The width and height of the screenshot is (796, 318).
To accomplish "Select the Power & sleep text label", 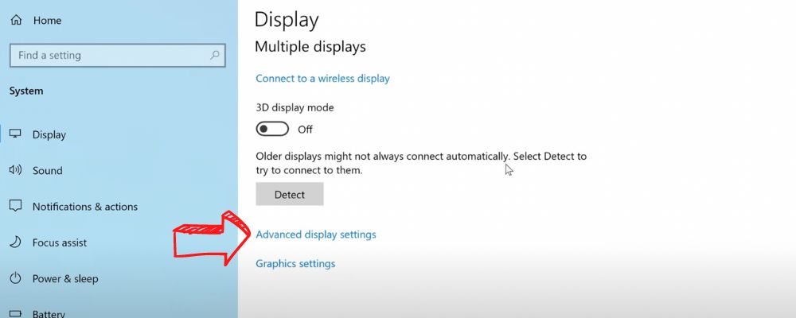I will pos(65,278).
